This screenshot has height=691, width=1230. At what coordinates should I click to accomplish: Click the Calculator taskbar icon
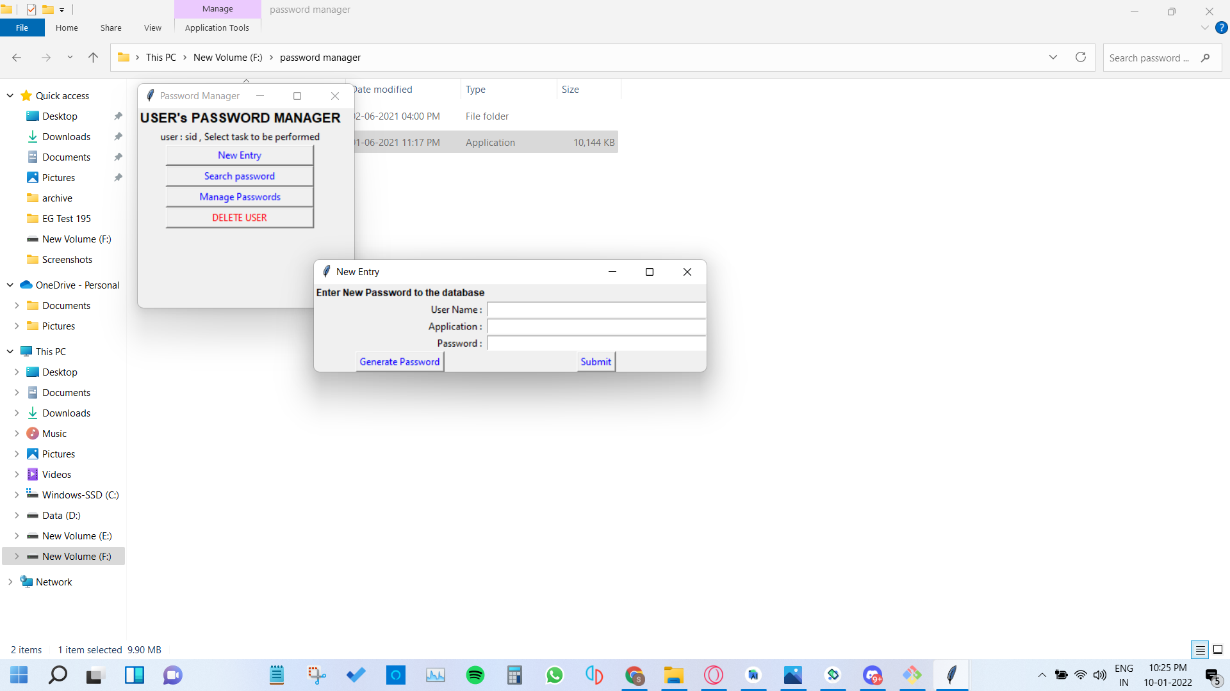pyautogui.click(x=514, y=675)
